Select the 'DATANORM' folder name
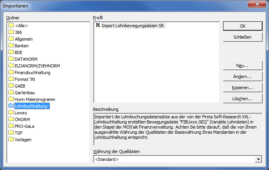Viewport: 269px width, 170px height. click(26, 59)
